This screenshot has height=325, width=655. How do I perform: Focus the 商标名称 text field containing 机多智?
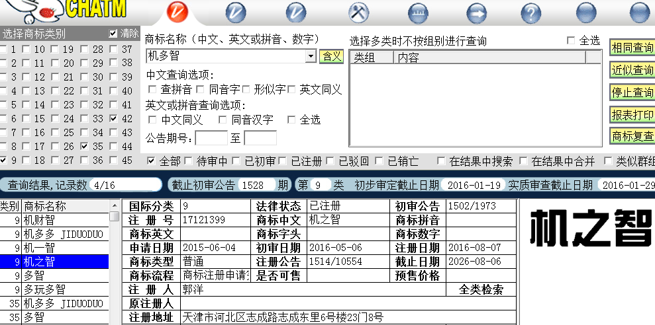click(226, 56)
